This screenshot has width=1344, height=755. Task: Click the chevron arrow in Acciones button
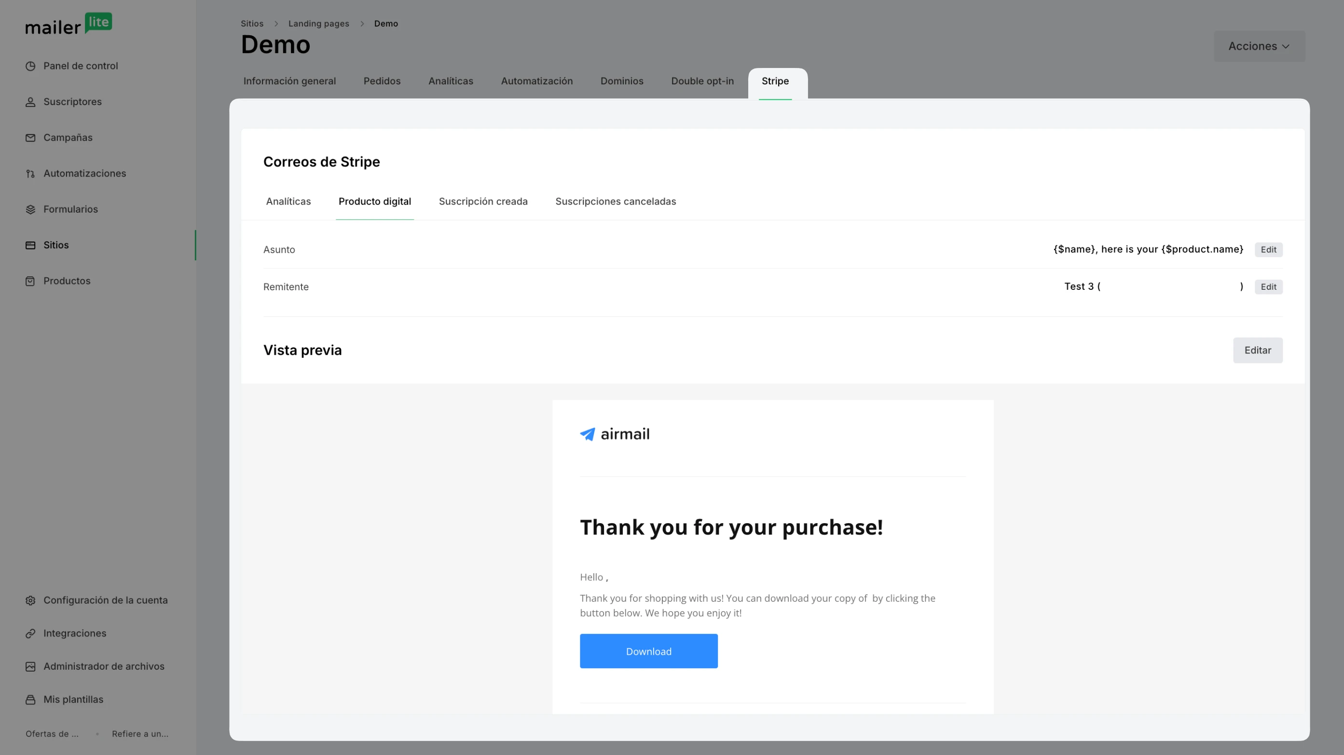[1286, 46]
